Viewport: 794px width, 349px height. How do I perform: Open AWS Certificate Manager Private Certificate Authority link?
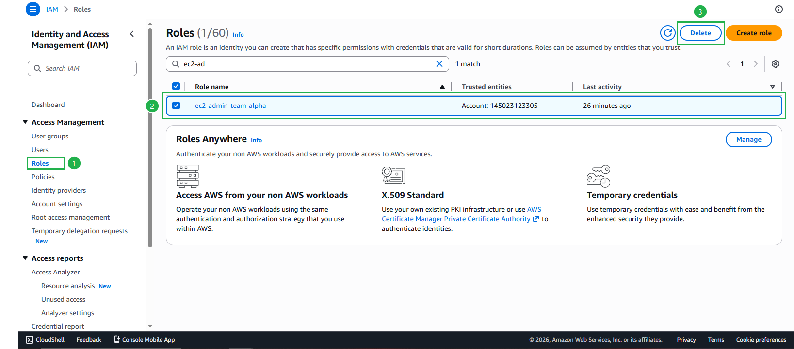[461, 214]
